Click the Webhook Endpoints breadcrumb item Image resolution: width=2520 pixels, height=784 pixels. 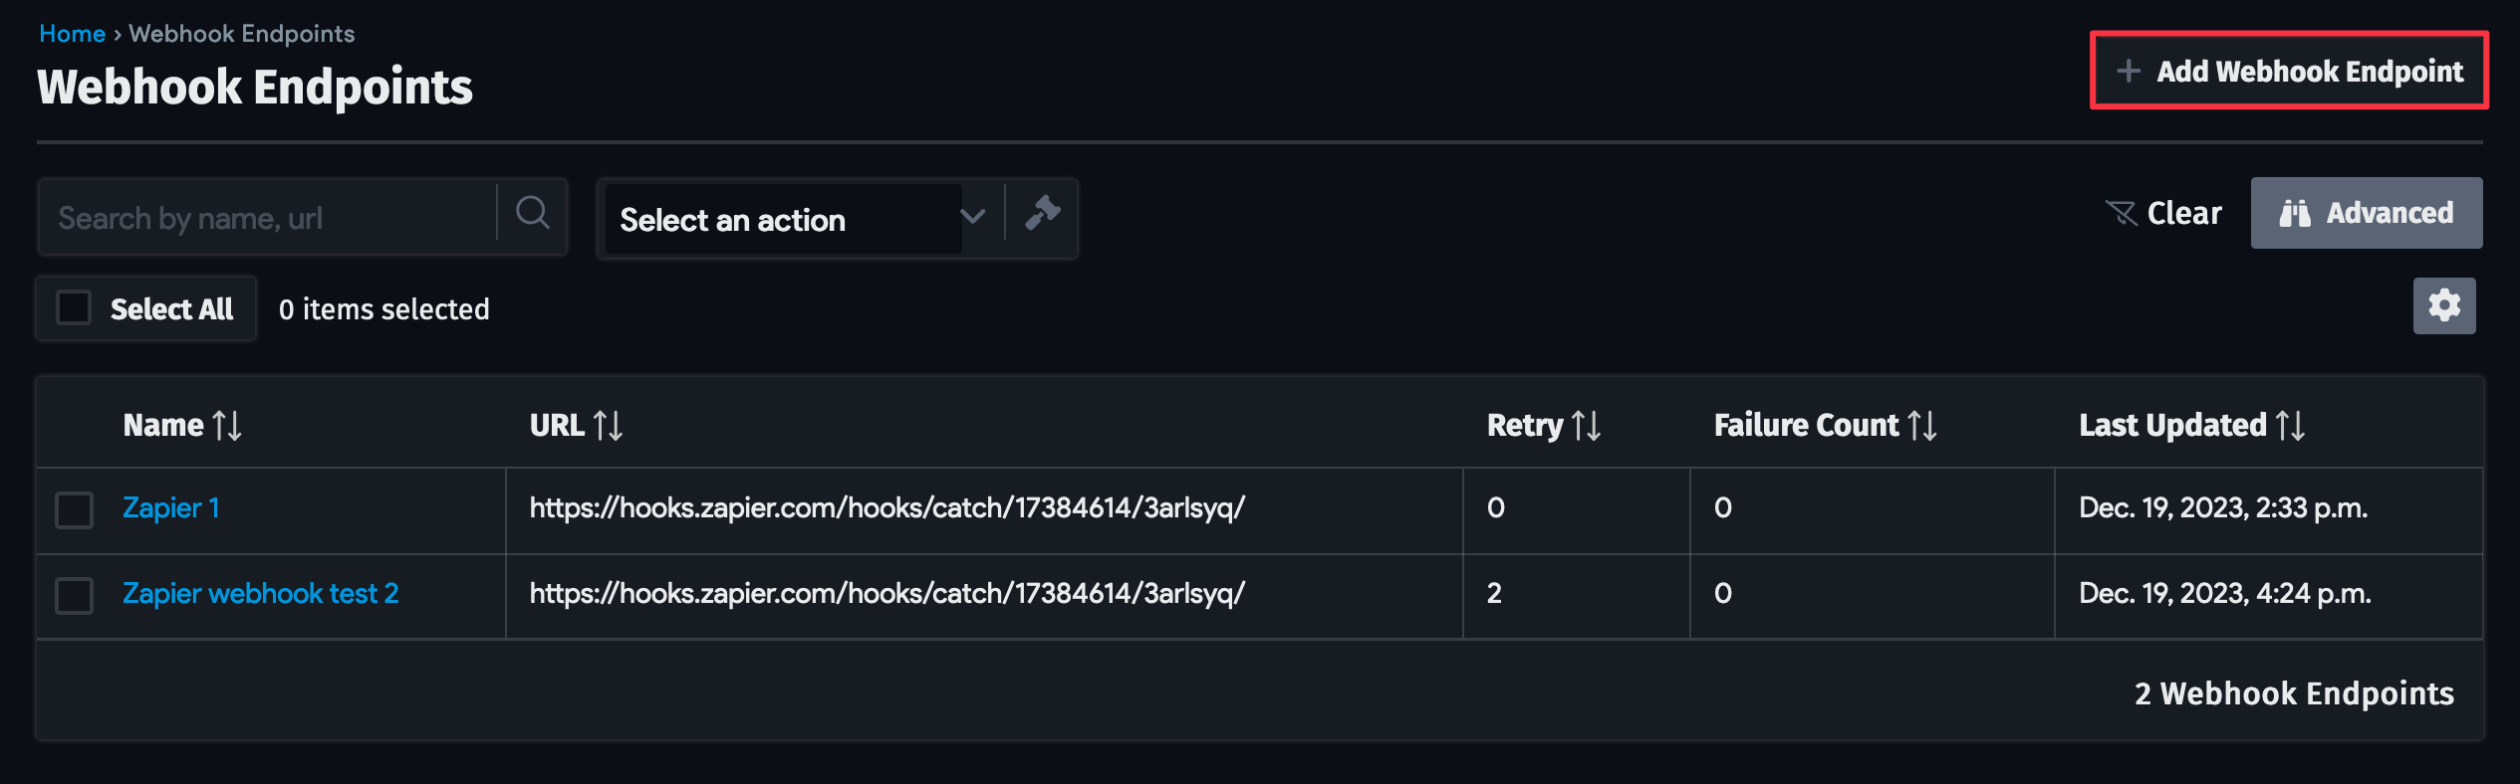pyautogui.click(x=241, y=32)
